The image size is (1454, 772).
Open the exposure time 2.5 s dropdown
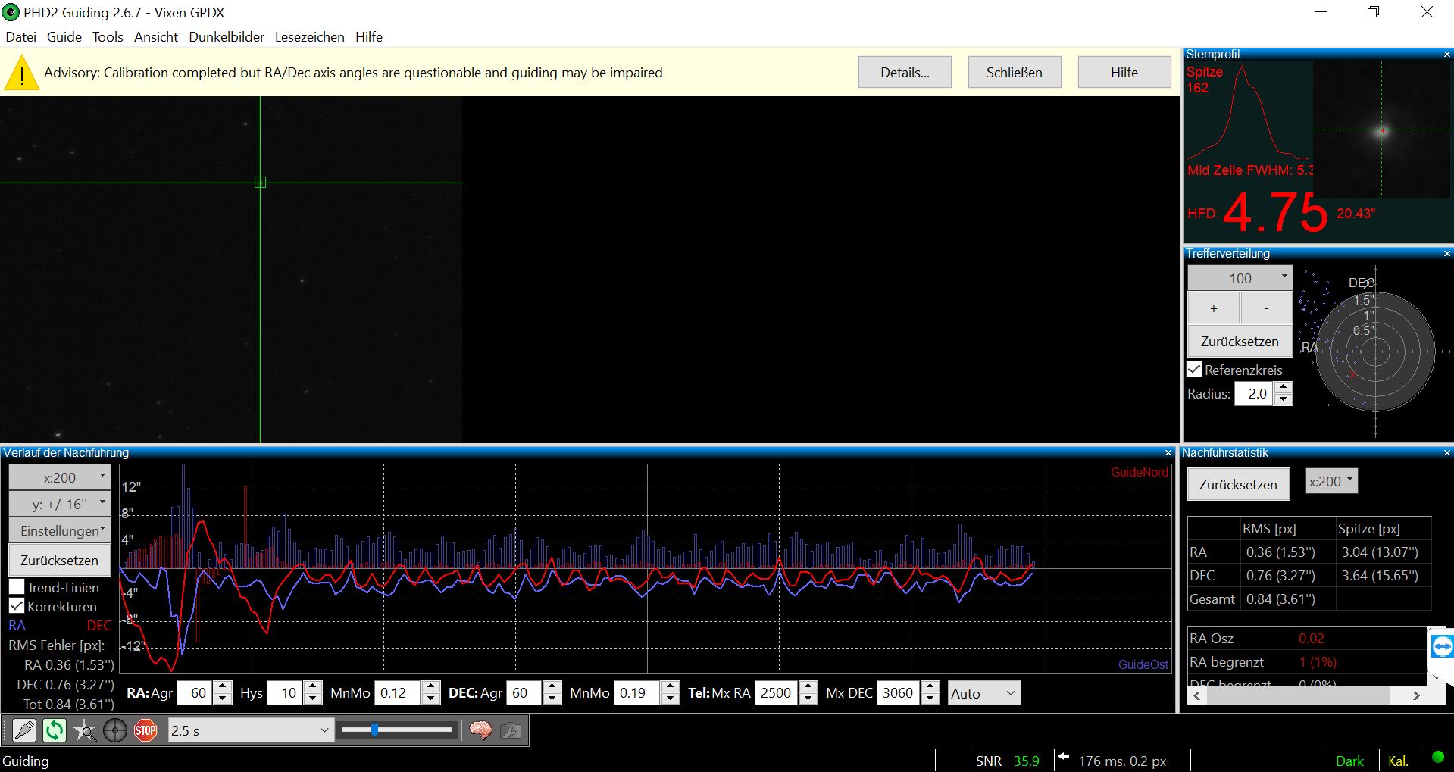point(250,730)
